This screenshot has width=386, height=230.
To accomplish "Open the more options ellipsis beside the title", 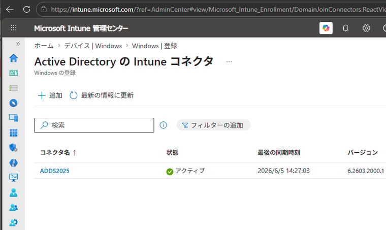I will [x=229, y=62].
